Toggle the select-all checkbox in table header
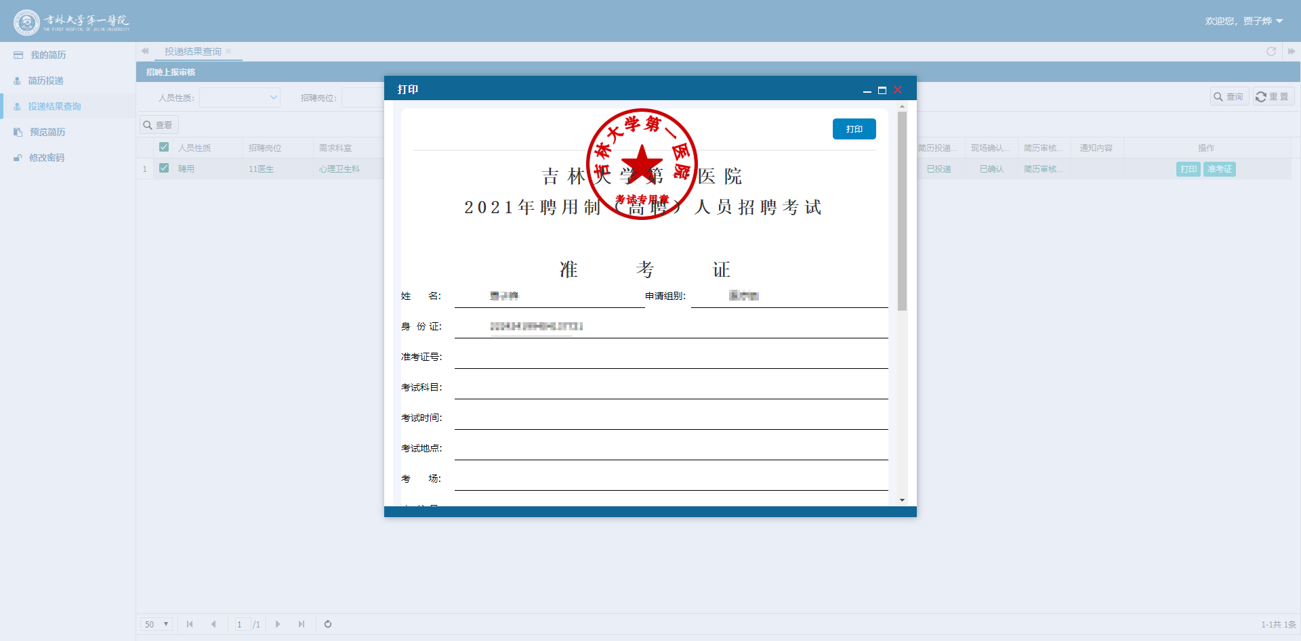The height and width of the screenshot is (641, 1301). (164, 147)
